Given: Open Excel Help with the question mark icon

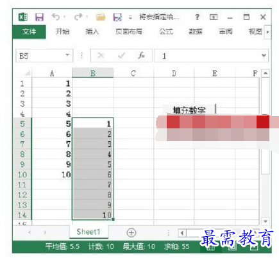Looking at the screenshot, I should pos(197,17).
